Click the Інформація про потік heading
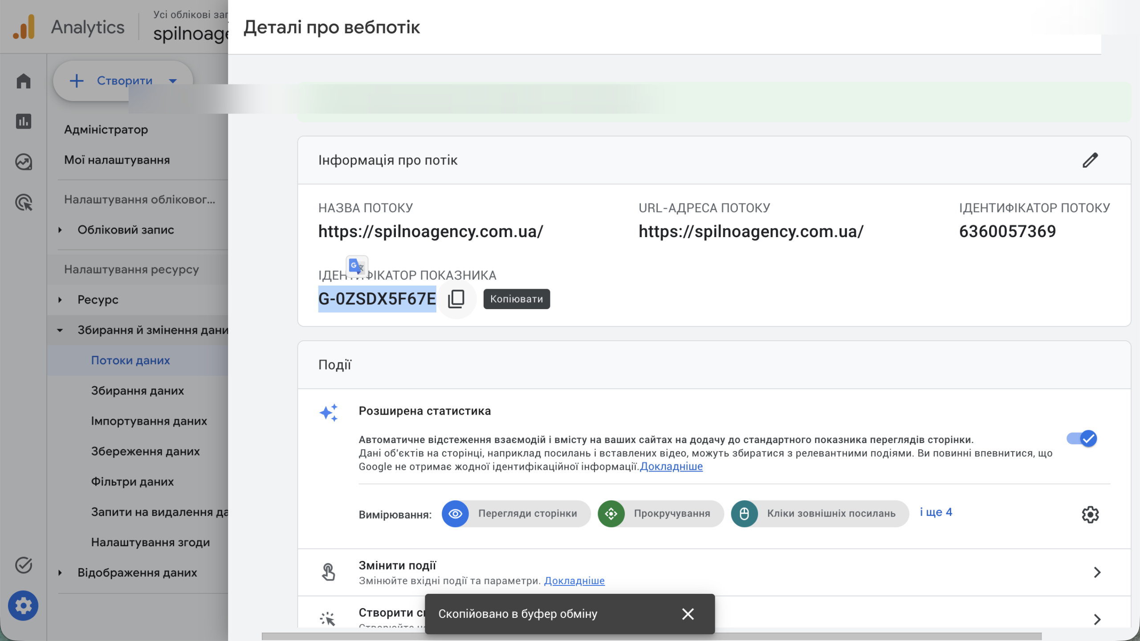 387,160
